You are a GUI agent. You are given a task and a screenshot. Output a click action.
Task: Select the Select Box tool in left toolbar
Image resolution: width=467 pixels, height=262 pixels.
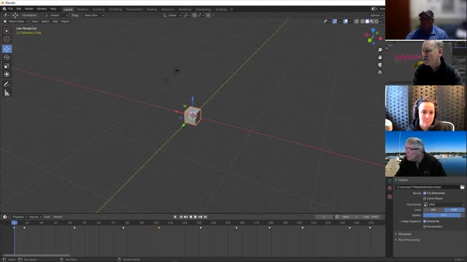pos(7,31)
